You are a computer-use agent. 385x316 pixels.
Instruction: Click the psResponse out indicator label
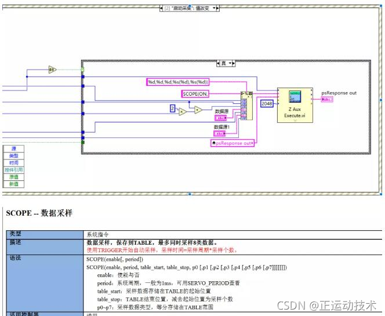point(339,93)
